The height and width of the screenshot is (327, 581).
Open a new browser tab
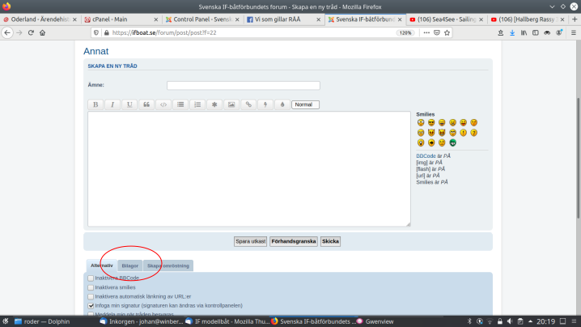(575, 19)
